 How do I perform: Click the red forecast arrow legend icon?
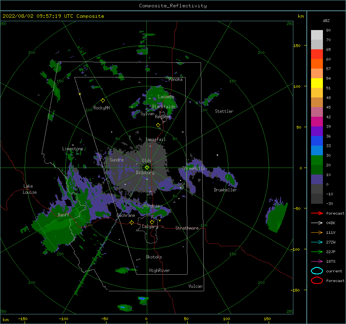[x=317, y=213]
